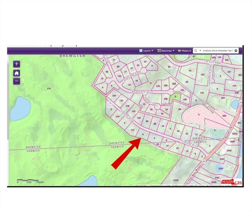Screen dimensions: 252x212
Task: Click the MassGIS logo
Action: 231,182
